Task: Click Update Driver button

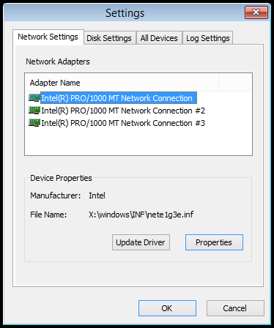Action: [141, 242]
